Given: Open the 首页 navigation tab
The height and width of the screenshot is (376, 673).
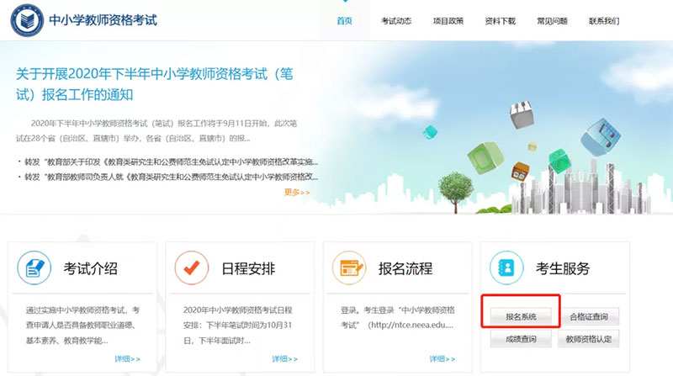Looking at the screenshot, I should pyautogui.click(x=344, y=21).
